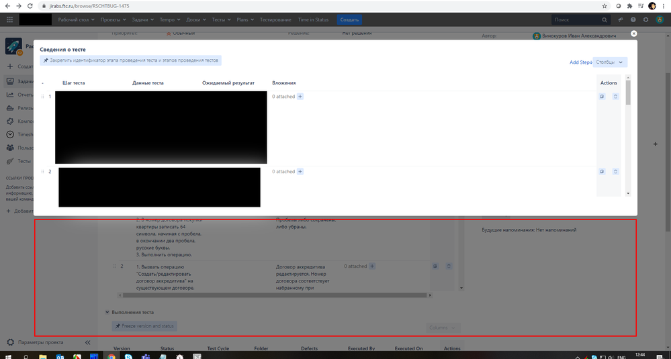Reload the browser page
The image size is (671, 359).
pyautogui.click(x=30, y=6)
